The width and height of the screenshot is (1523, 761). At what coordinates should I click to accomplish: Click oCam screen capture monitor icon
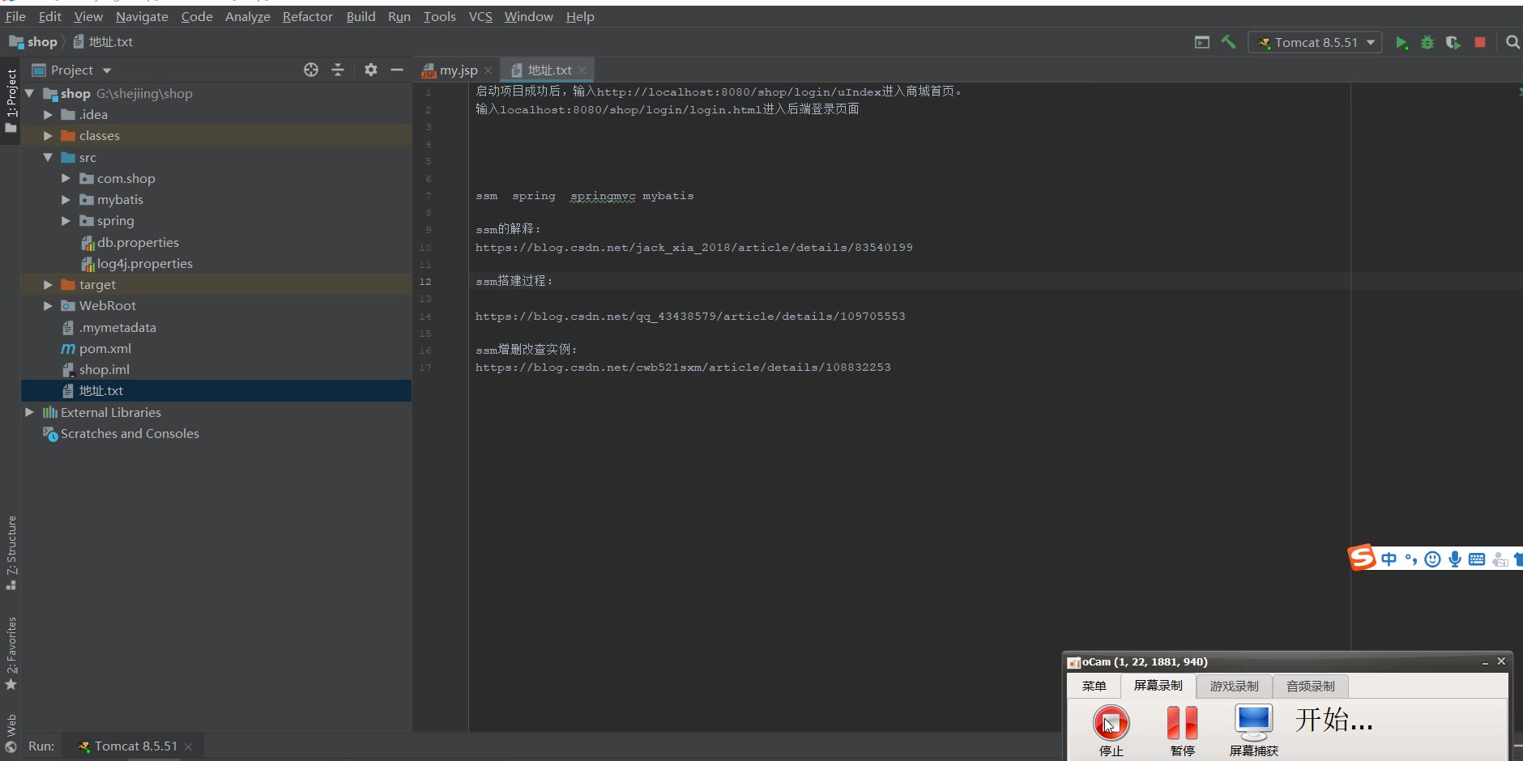[x=1254, y=722]
